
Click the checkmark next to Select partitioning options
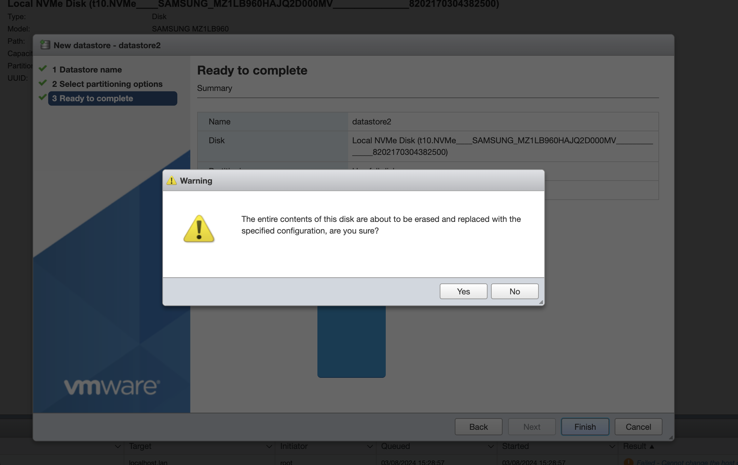[x=43, y=83]
